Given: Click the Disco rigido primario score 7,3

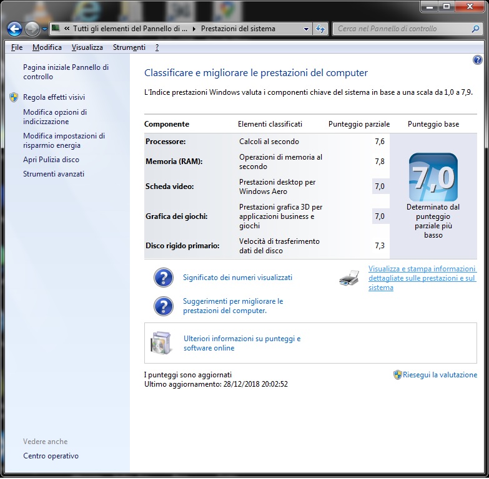Looking at the screenshot, I should click(380, 245).
